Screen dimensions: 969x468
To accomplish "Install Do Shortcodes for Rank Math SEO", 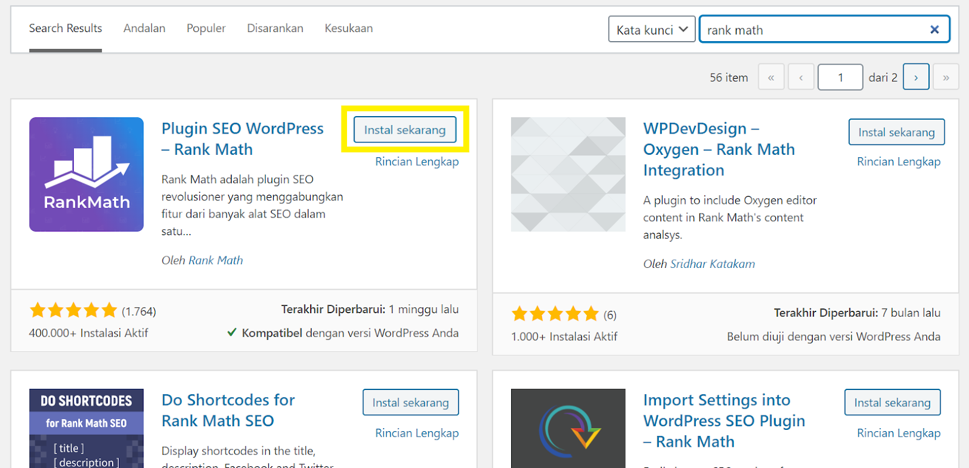I will [411, 403].
